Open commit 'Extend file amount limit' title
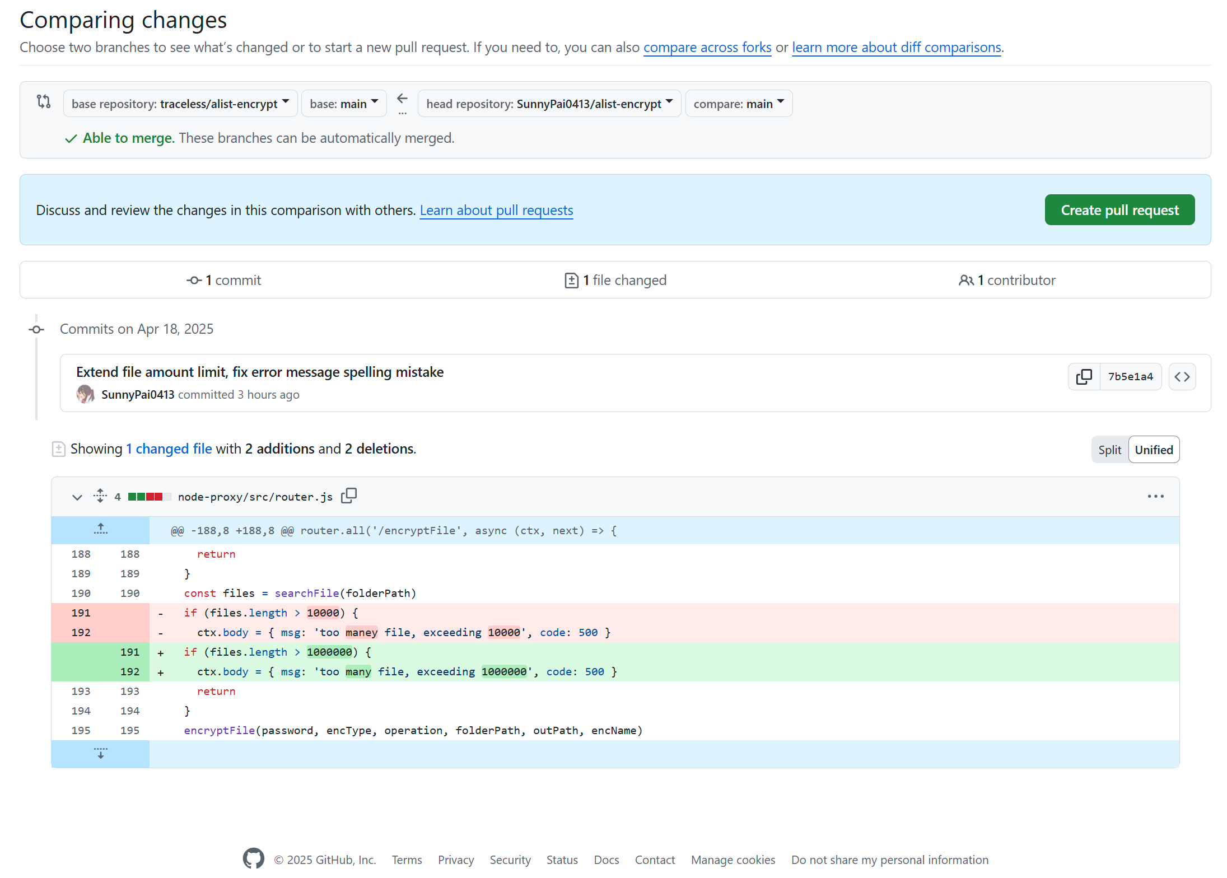 click(x=260, y=372)
